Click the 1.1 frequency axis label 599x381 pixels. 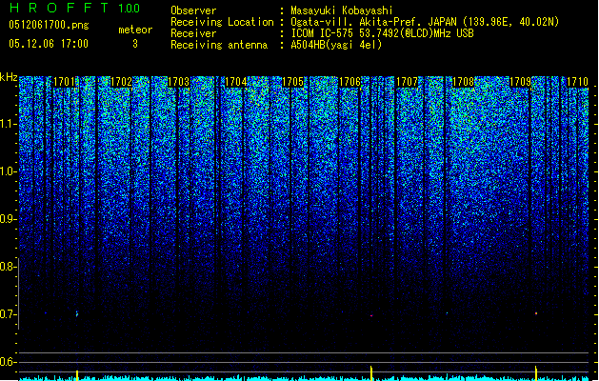pos(9,124)
